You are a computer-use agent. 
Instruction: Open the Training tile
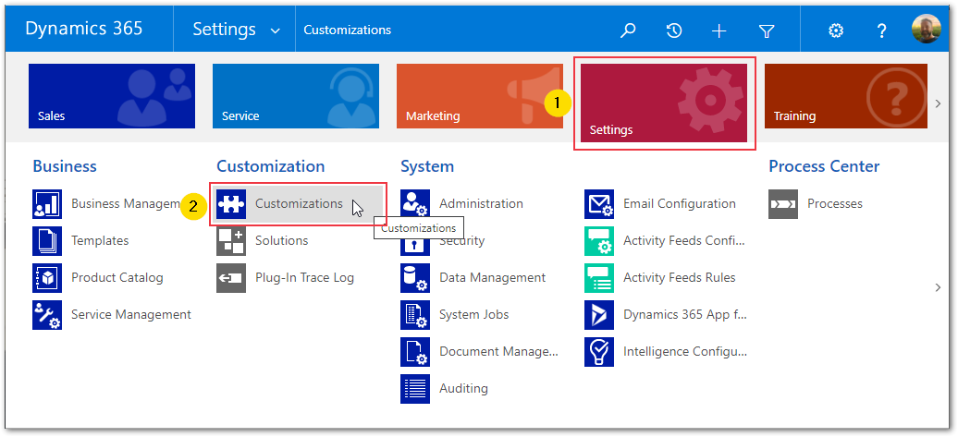click(x=846, y=96)
